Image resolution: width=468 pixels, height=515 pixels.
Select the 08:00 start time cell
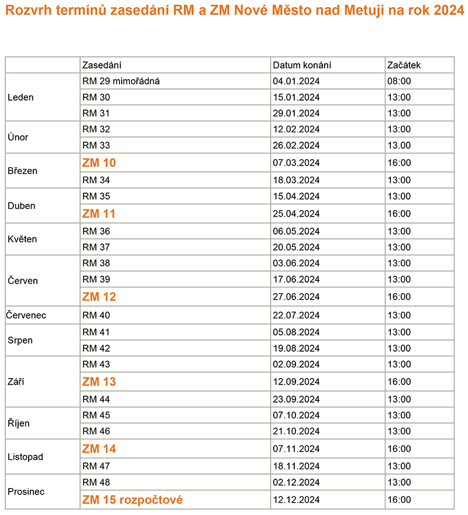click(419, 81)
